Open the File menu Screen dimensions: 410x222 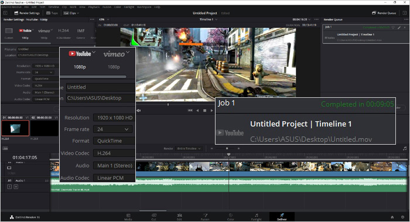pyautogui.click(x=26, y=7)
